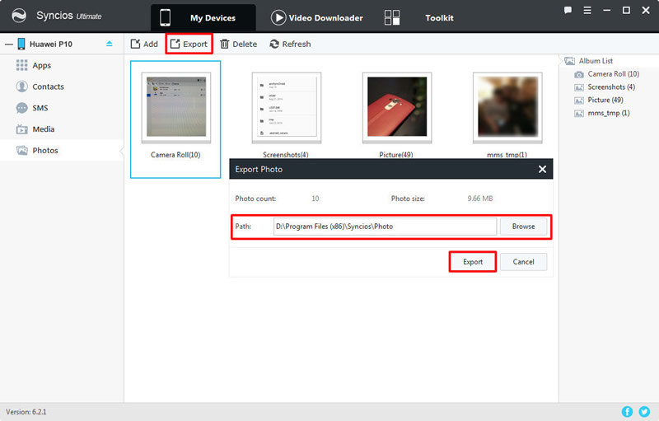The image size is (659, 421).
Task: Click Add in the toolbar
Action: point(144,44)
